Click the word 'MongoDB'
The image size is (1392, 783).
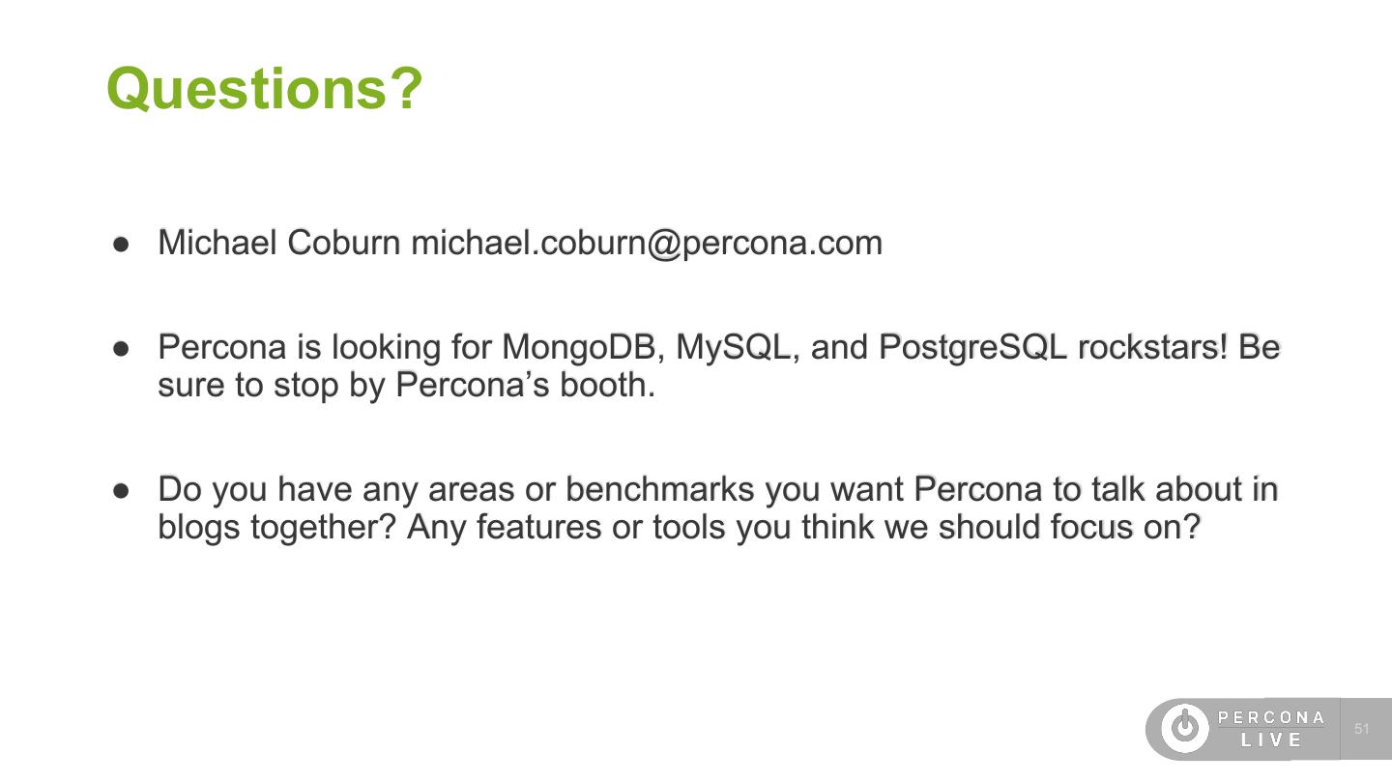point(579,346)
